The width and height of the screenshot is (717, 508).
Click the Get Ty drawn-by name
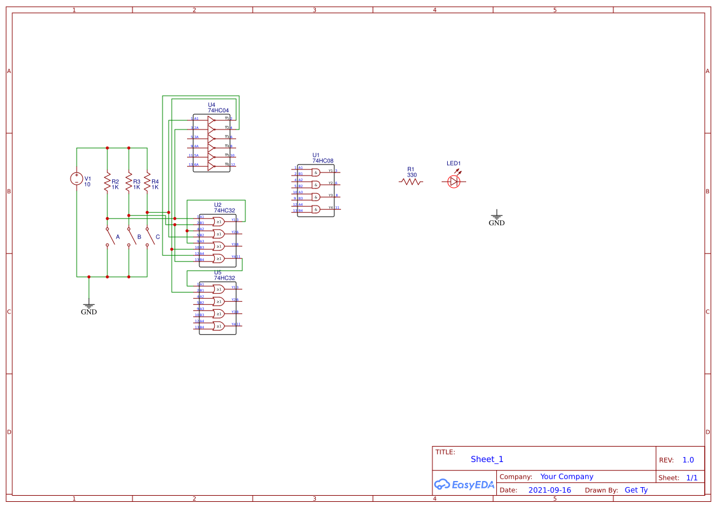(x=636, y=490)
